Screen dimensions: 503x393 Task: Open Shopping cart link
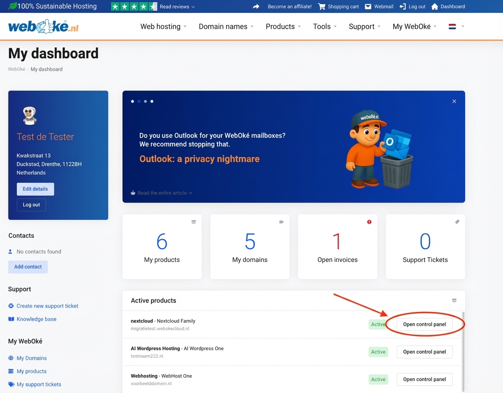pos(343,6)
